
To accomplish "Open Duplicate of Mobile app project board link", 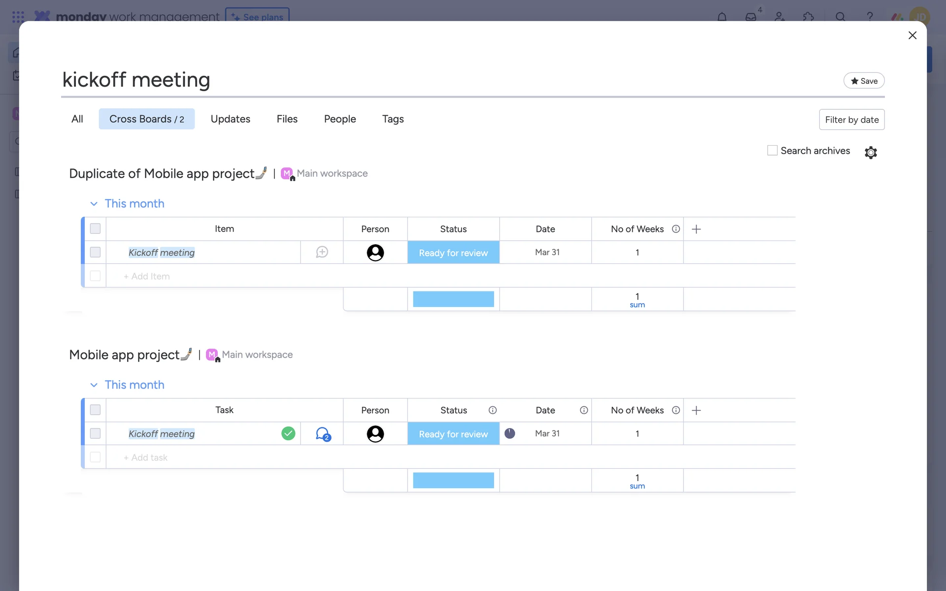I will [x=162, y=174].
